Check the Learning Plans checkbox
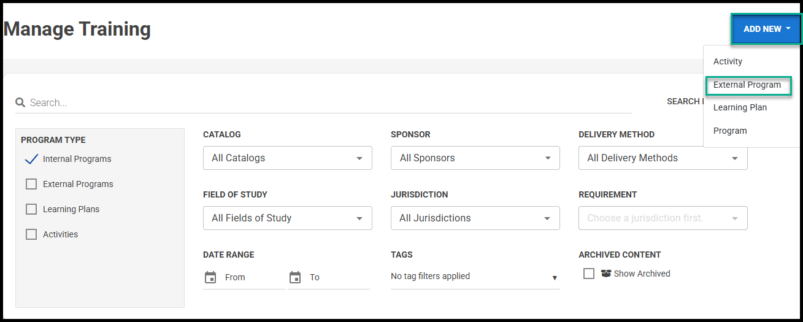 pyautogui.click(x=31, y=209)
